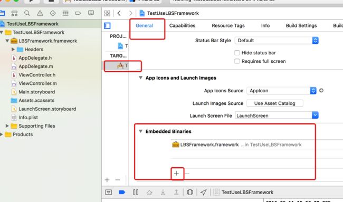Open the symbol navigator icon
The width and height of the screenshot is (343, 202).
pyautogui.click(x=14, y=13)
